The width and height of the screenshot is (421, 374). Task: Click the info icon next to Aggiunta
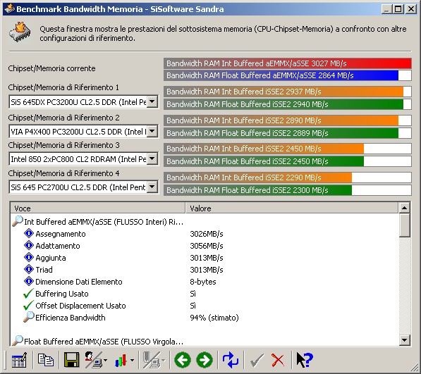coord(29,257)
